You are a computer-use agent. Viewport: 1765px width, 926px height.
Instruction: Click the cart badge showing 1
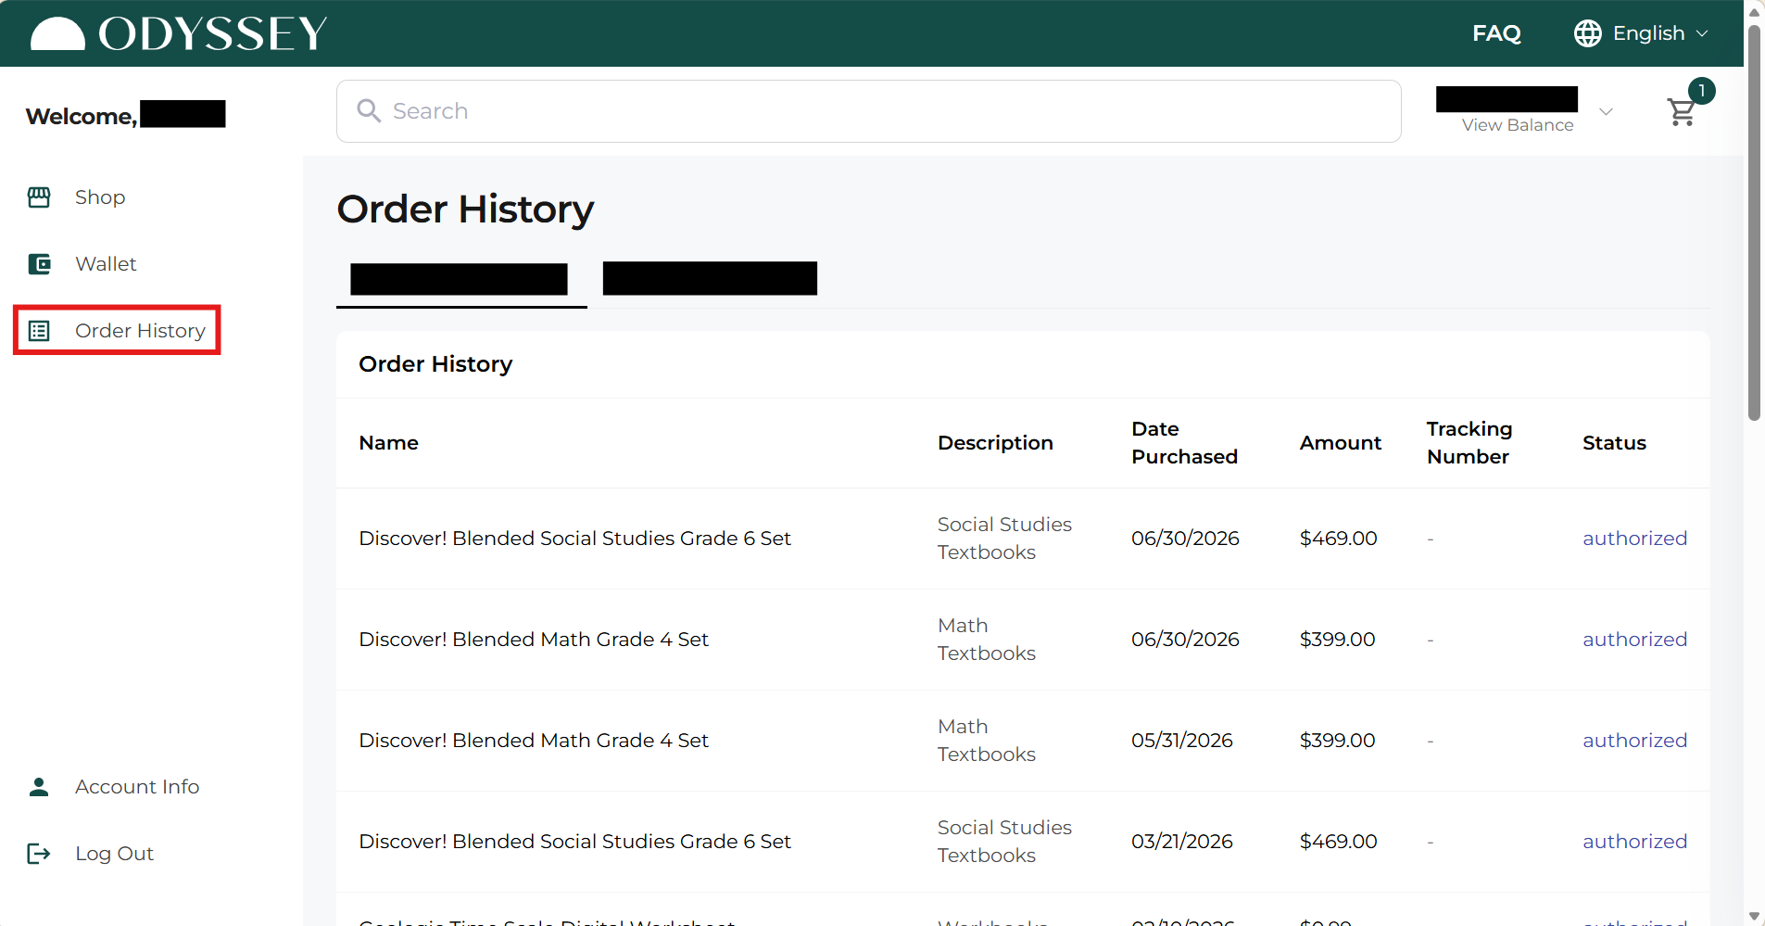tap(1702, 91)
